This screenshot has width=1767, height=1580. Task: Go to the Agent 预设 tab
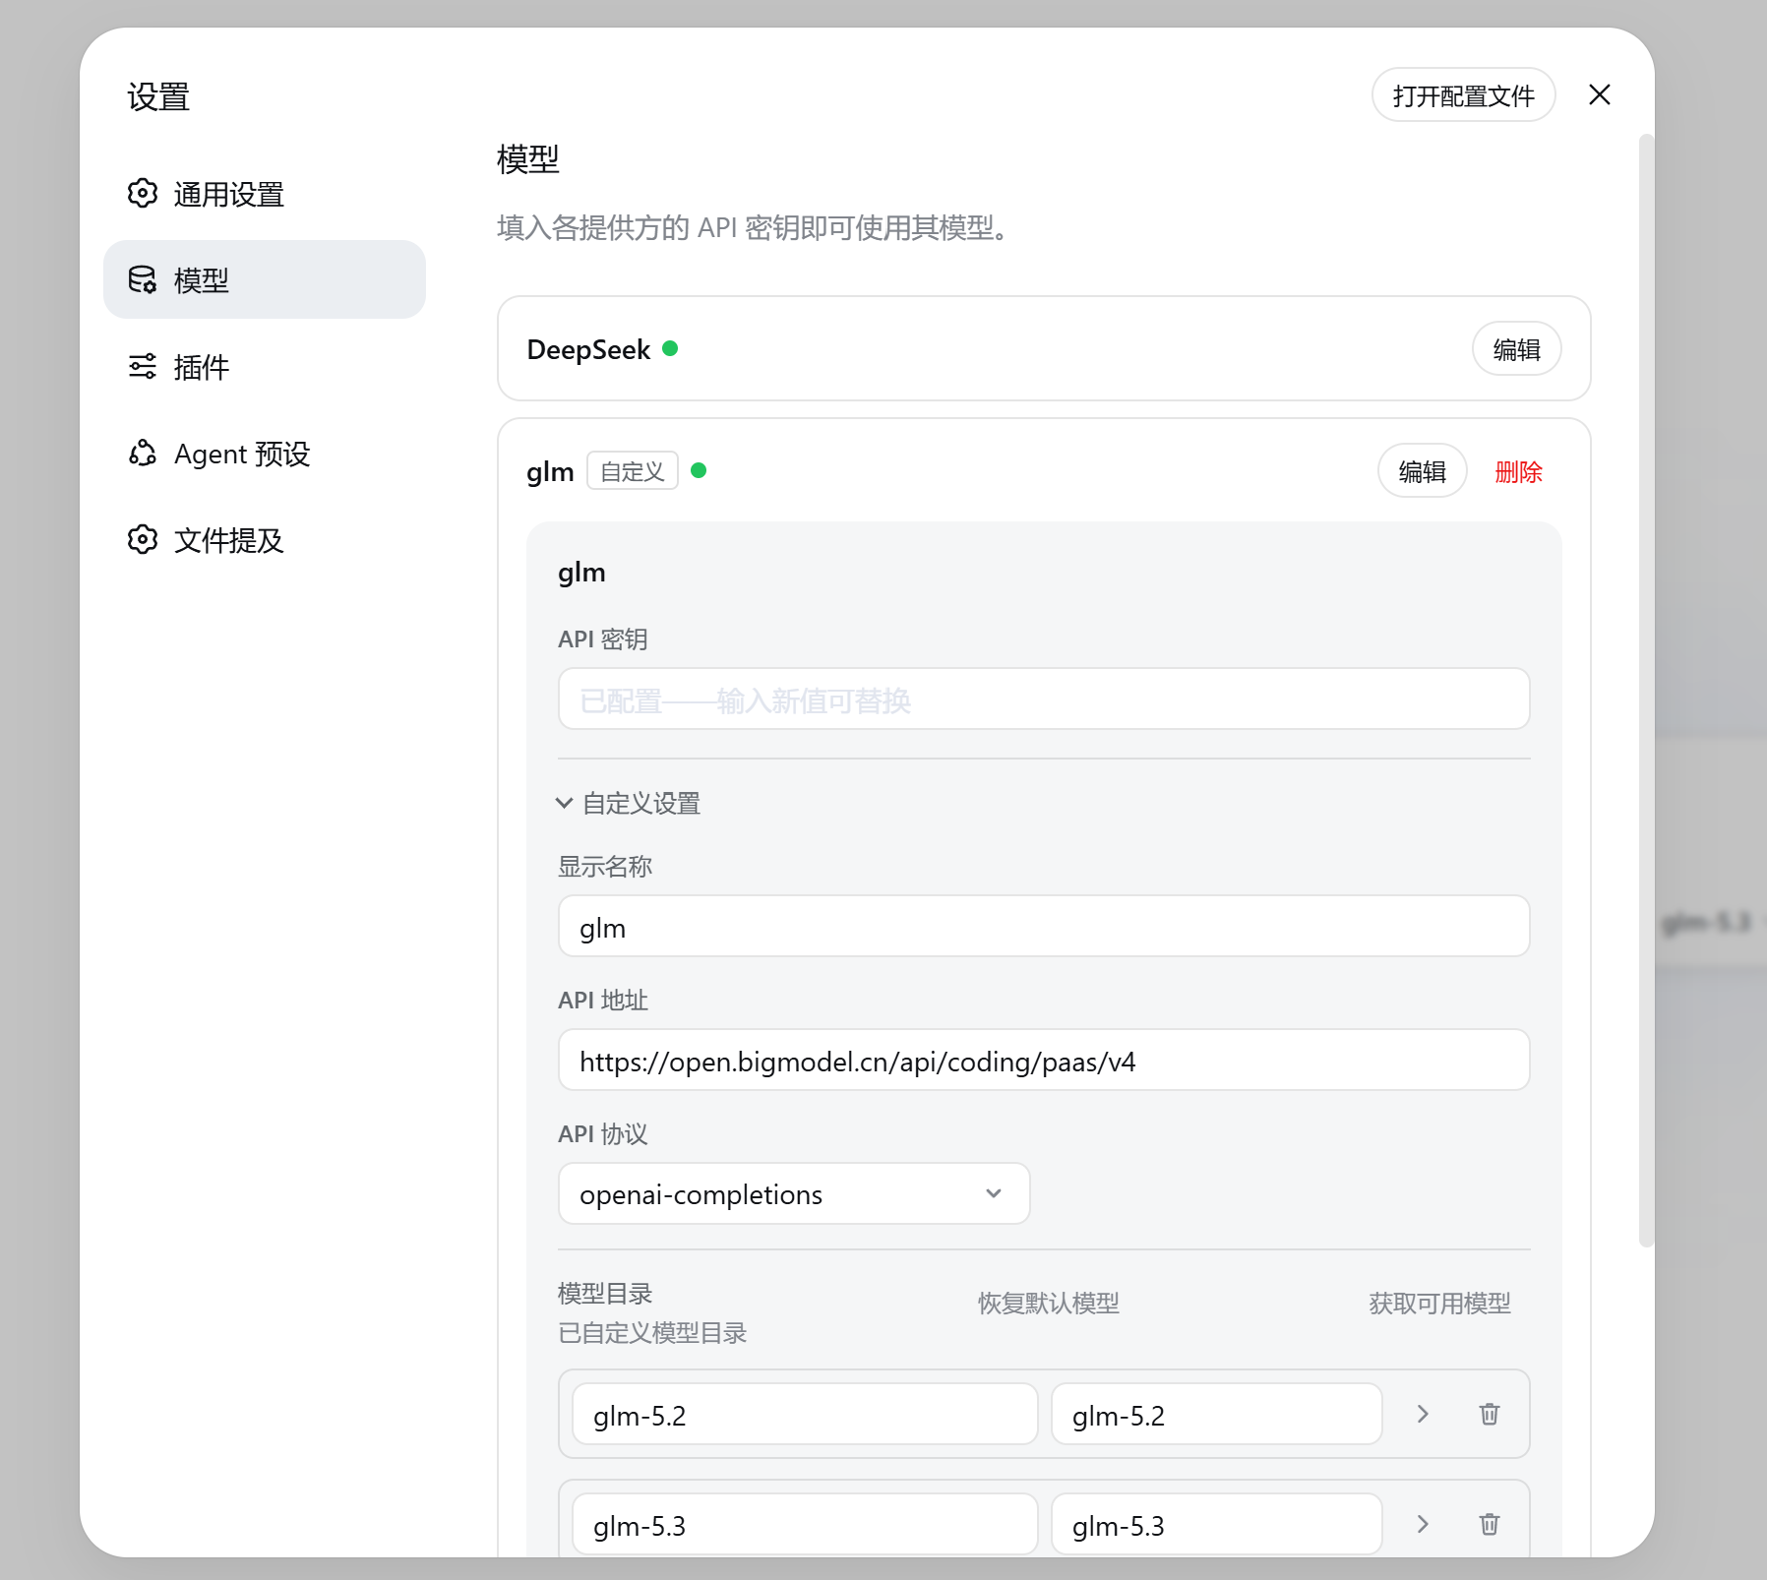click(265, 454)
